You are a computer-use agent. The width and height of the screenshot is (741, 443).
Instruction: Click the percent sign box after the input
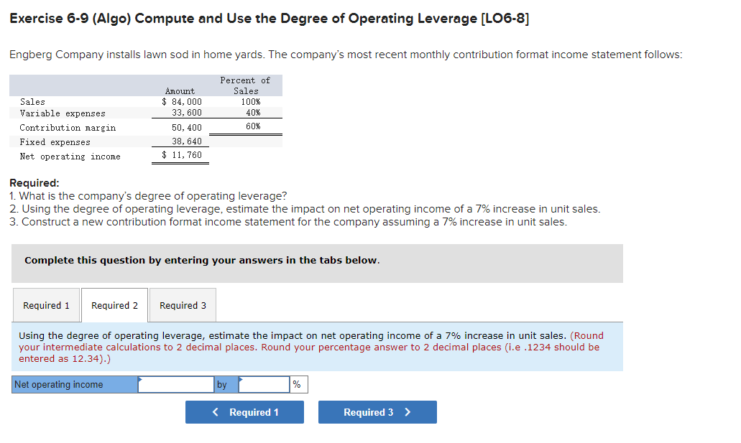(298, 384)
